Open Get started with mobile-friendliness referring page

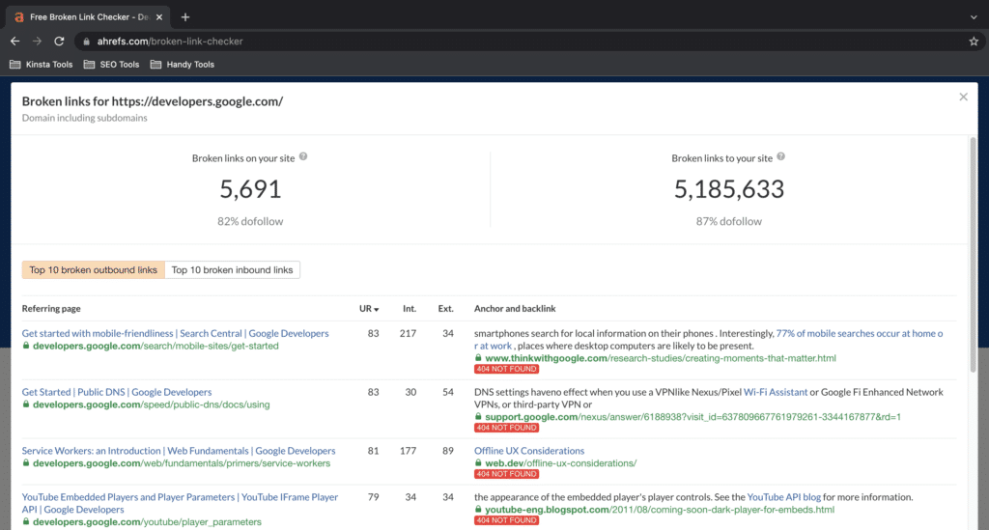[175, 333]
